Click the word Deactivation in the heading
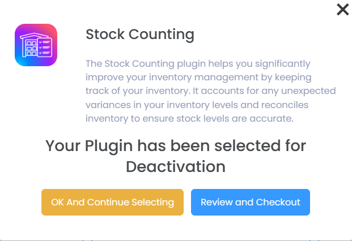 [176, 166]
